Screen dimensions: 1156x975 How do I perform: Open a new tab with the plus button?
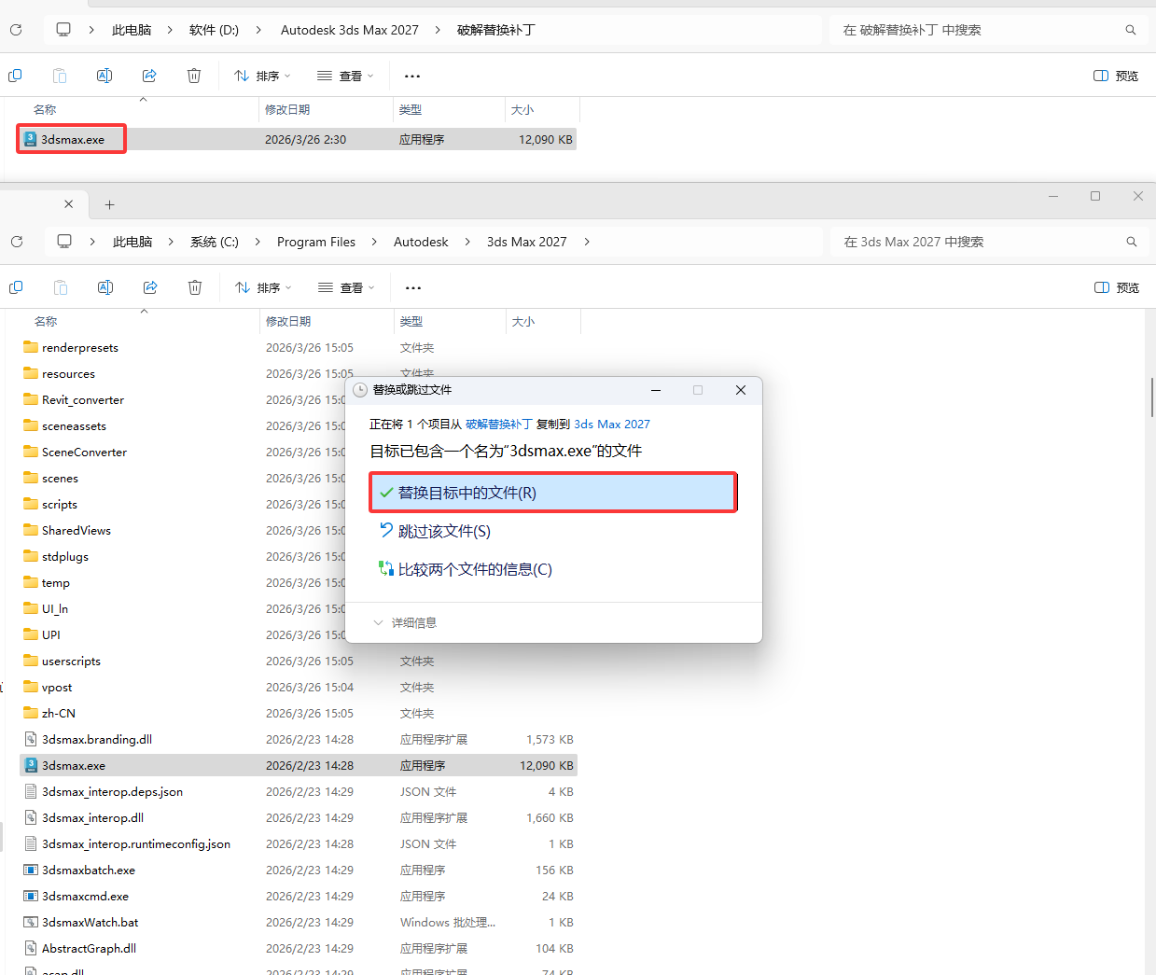click(109, 204)
